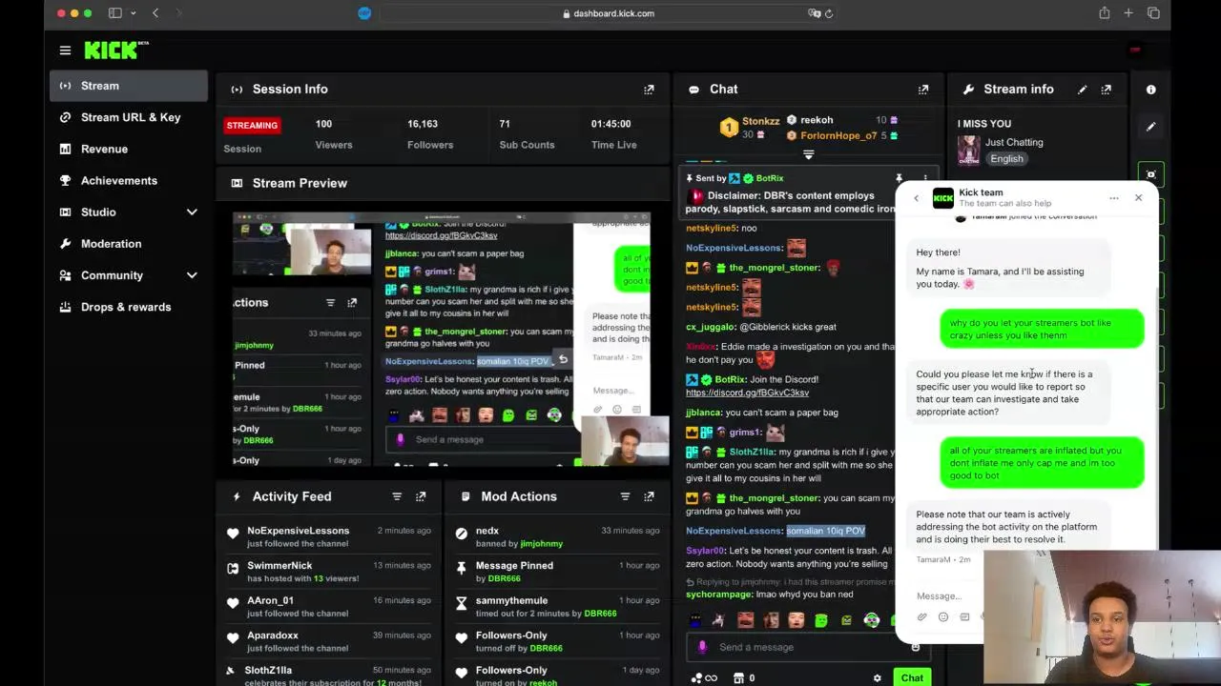Viewport: 1221px width, 686px height.
Task: Pop out the Session Info panel
Action: coord(649,90)
